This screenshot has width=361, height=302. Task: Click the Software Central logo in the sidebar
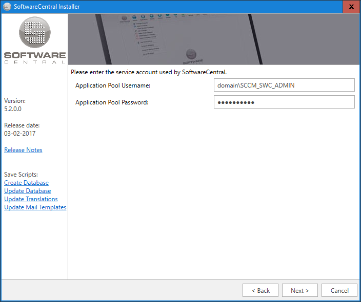click(x=34, y=40)
